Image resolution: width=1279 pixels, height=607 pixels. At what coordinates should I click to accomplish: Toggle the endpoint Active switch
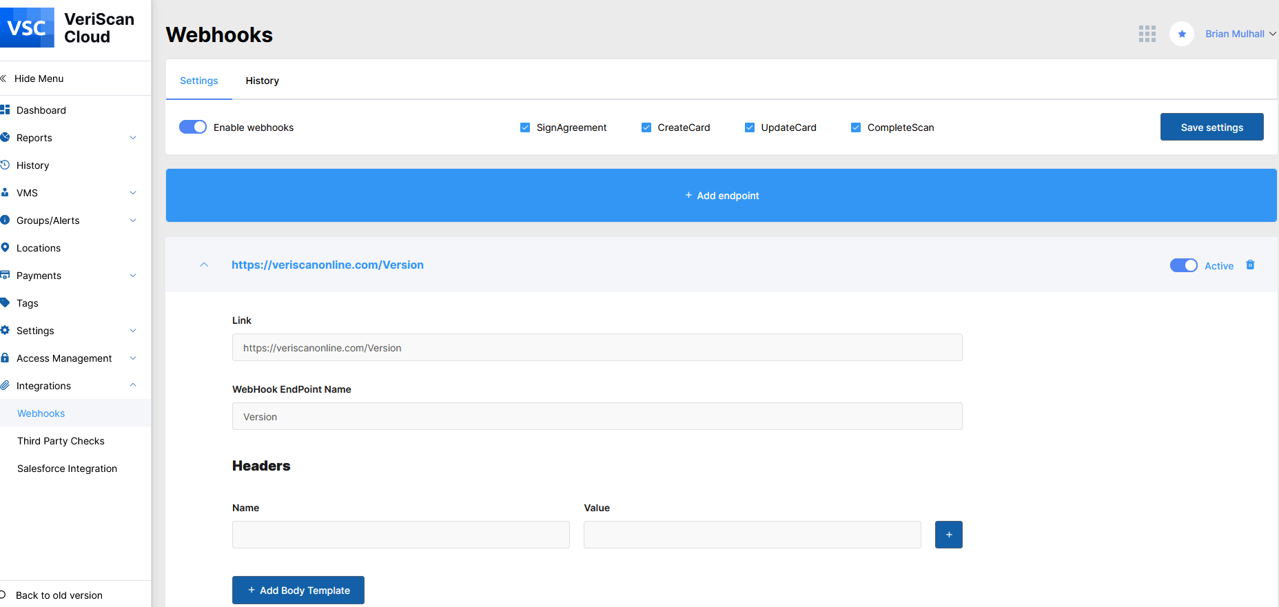[1183, 266]
